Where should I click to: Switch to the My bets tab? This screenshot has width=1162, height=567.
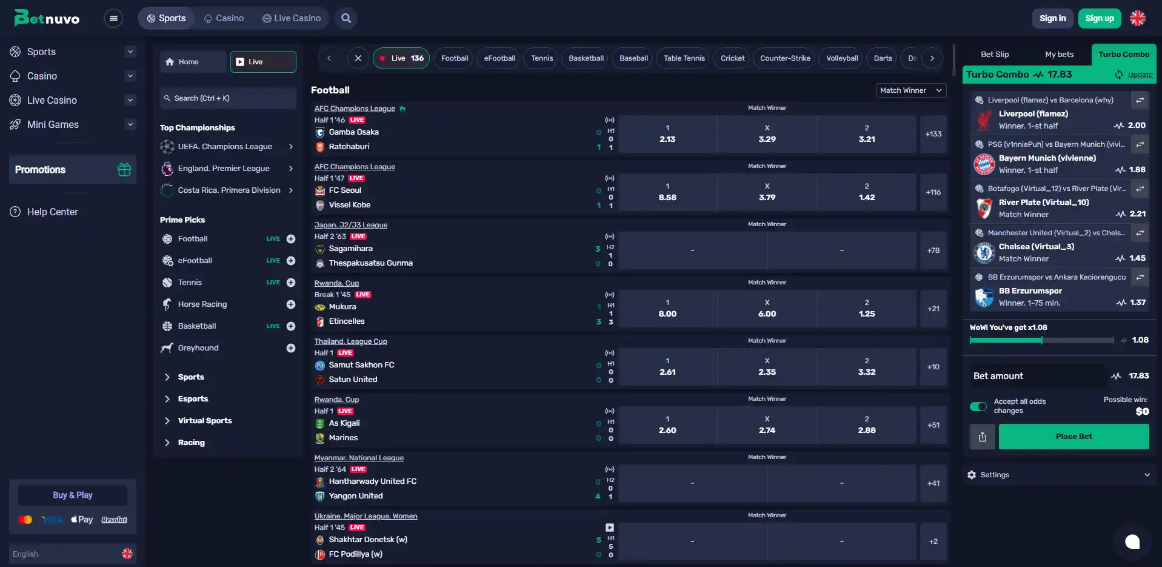coord(1059,55)
